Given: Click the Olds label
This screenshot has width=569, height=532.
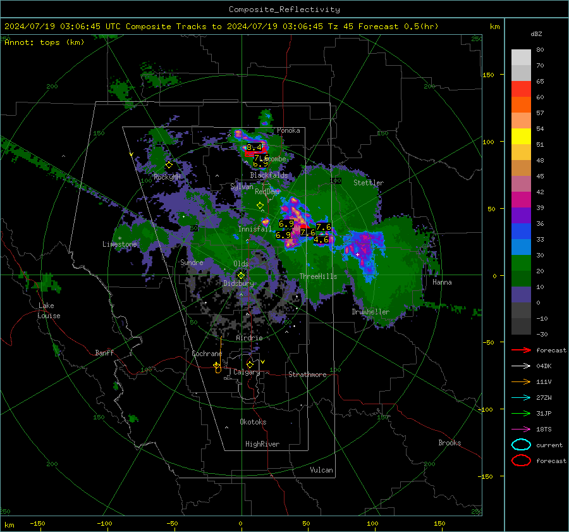Looking at the screenshot, I should [241, 264].
